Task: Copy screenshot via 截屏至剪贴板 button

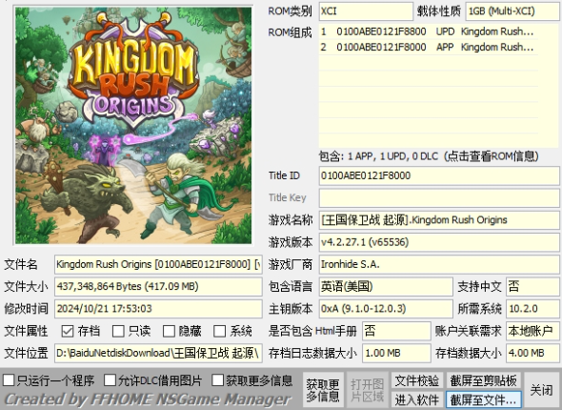Action: 483,380
